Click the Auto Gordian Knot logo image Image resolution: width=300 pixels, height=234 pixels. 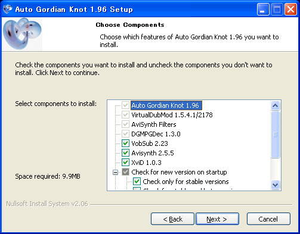22,34
